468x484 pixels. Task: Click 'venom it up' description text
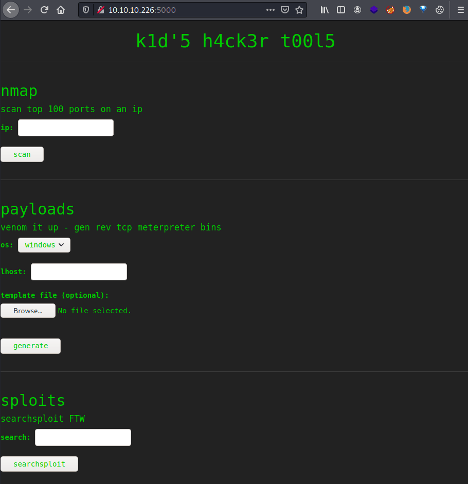click(111, 227)
